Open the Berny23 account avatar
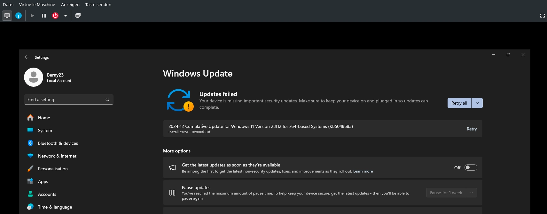This screenshot has width=547, height=214. pos(34,77)
